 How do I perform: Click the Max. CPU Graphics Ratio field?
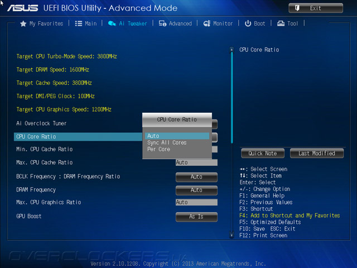pyautogui.click(x=196, y=202)
